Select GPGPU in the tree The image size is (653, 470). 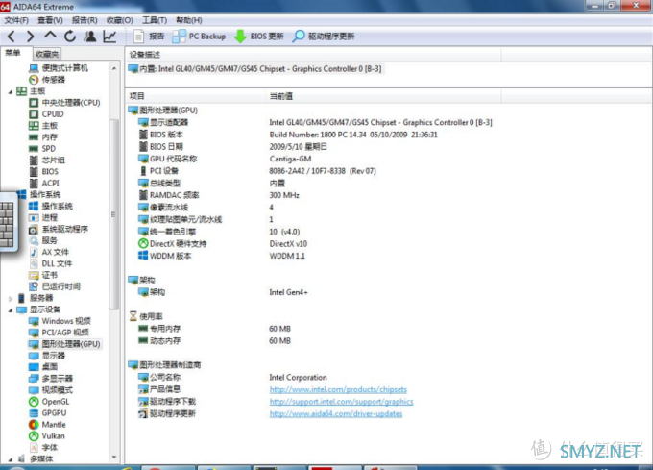tap(48, 413)
